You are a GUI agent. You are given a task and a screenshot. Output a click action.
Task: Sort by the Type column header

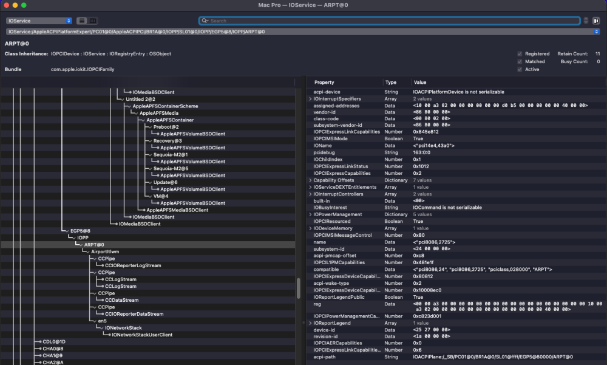pos(390,83)
